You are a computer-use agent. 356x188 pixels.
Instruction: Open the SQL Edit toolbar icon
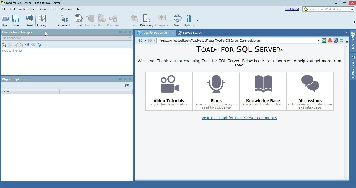click(79, 19)
